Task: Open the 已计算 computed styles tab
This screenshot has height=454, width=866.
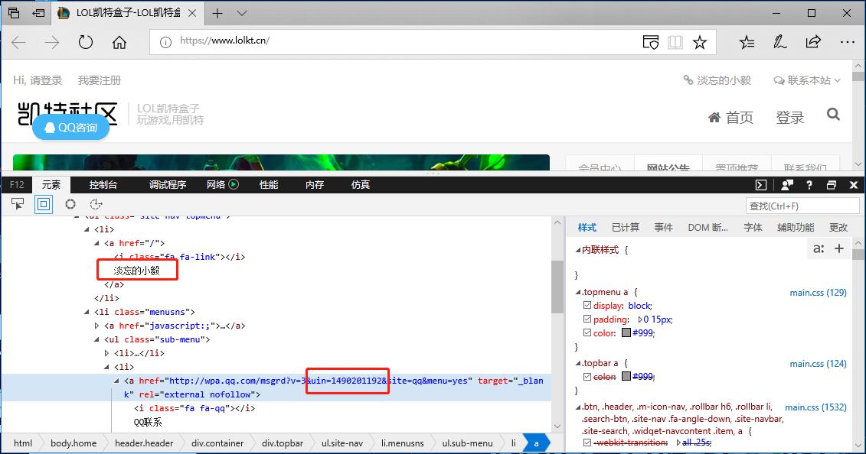Action: (626, 227)
